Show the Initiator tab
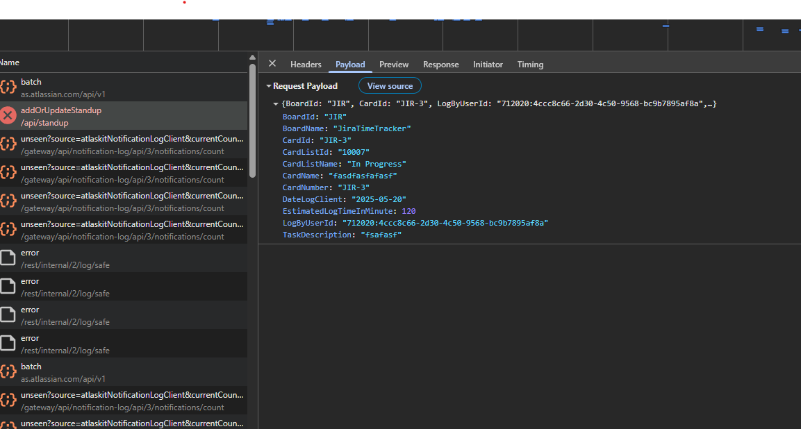This screenshot has width=801, height=429. coord(488,65)
